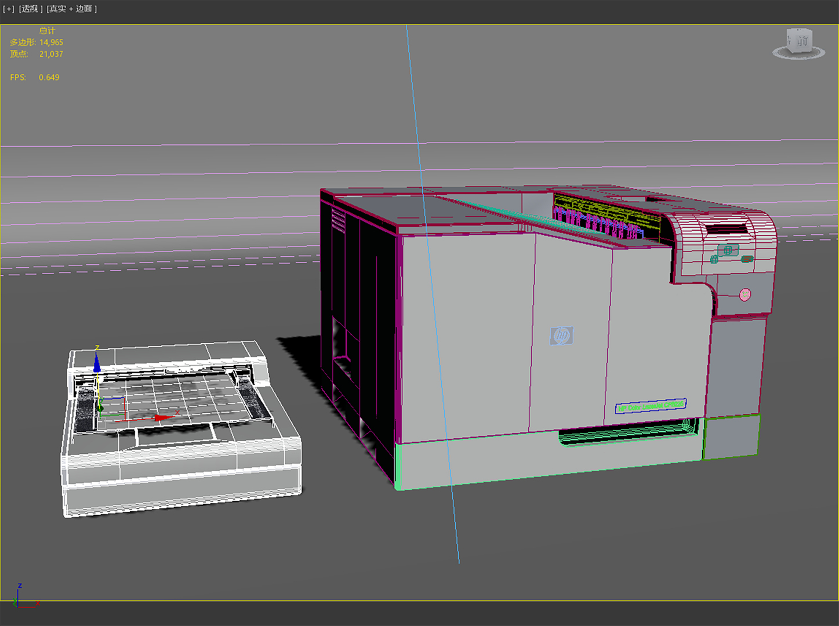Click the 顶点: 21,037 vertex statistic
Viewport: 839px width, 626px height.
click(37, 54)
